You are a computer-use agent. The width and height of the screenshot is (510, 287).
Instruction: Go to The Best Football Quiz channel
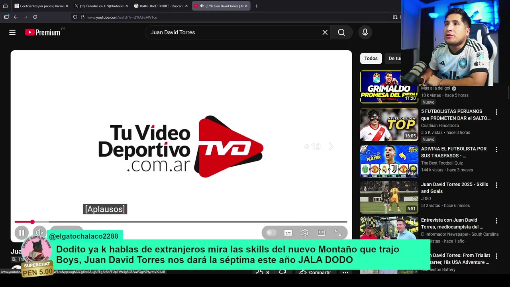442,163
